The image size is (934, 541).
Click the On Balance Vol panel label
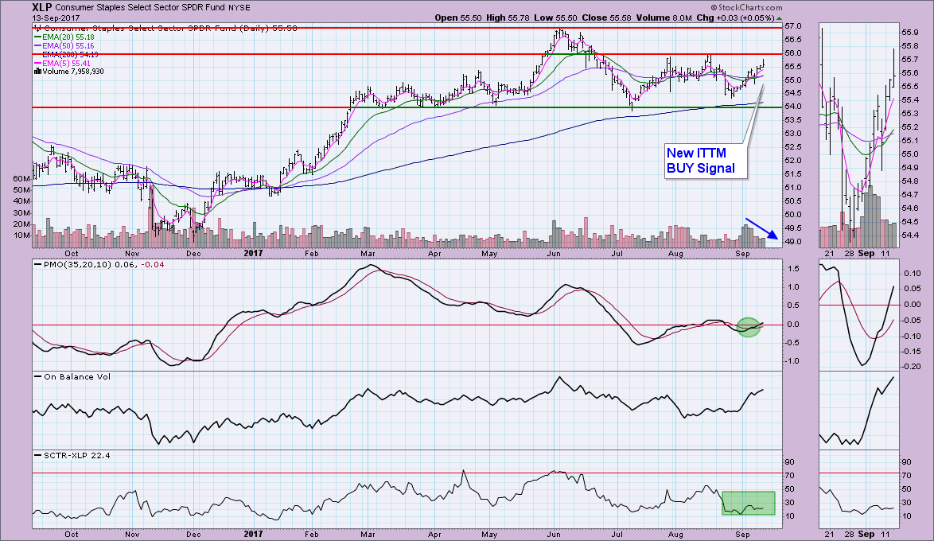point(77,376)
